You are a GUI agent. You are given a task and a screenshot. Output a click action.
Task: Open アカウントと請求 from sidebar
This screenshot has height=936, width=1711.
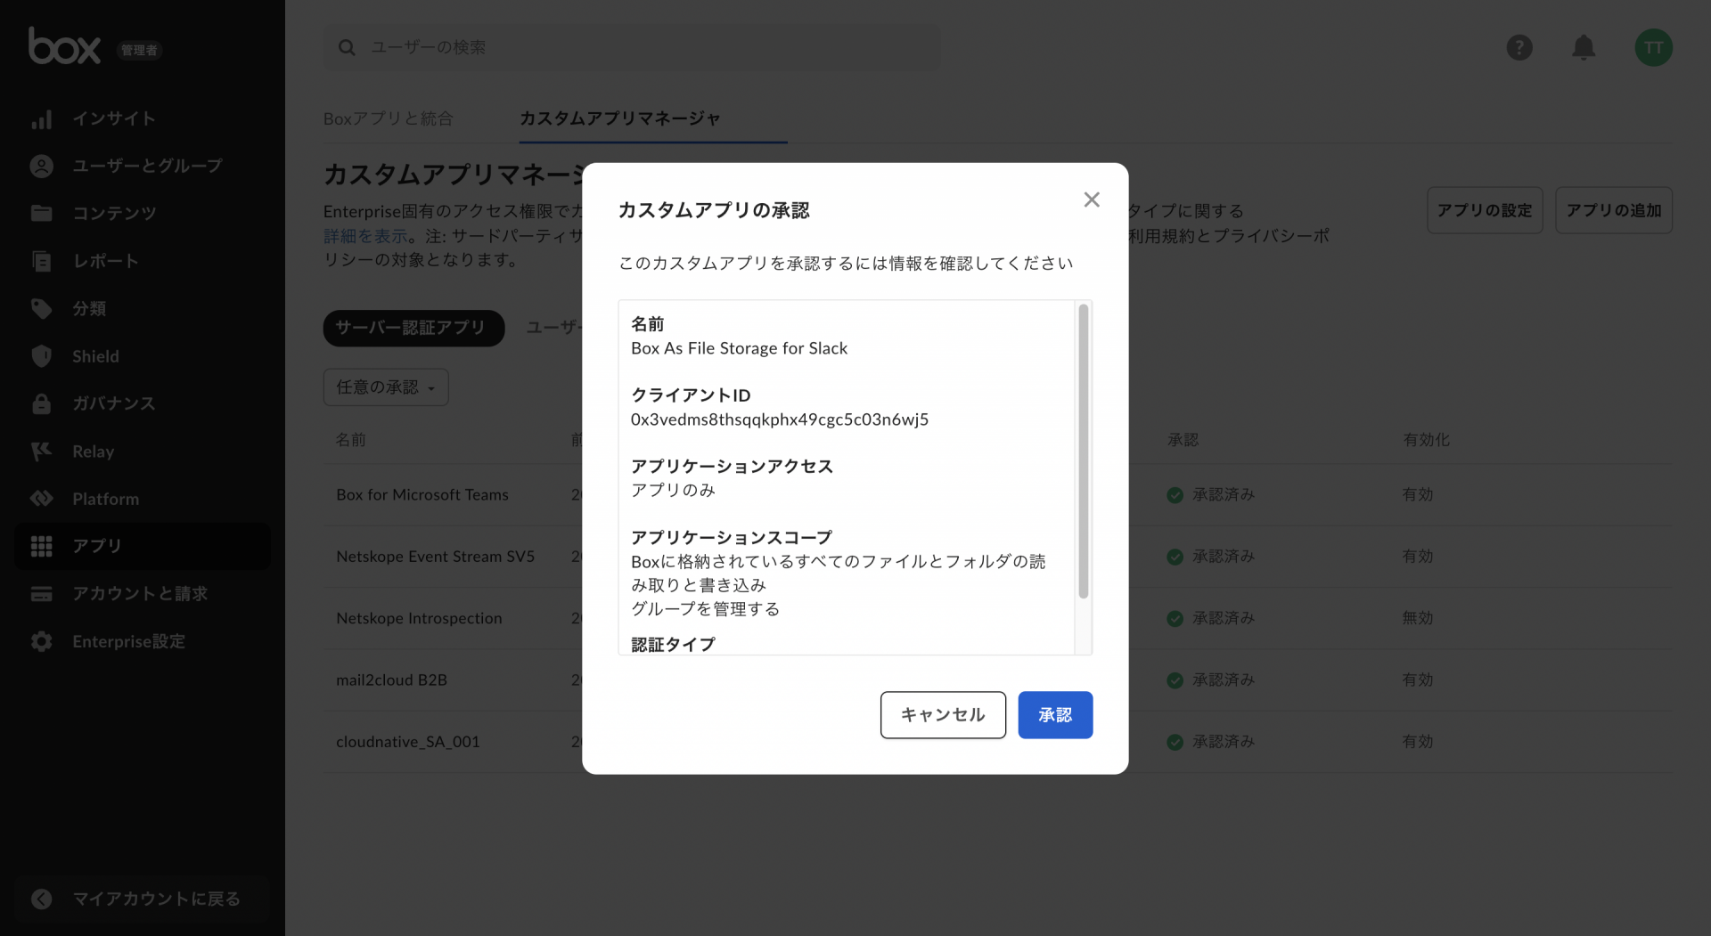click(139, 593)
